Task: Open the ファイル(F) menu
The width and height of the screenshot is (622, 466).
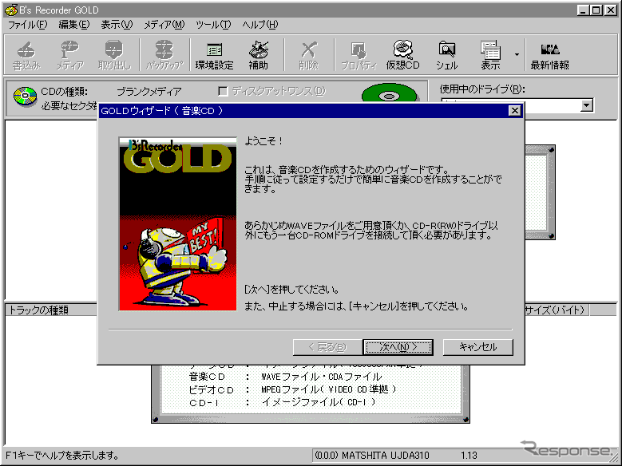Action: pyautogui.click(x=27, y=25)
